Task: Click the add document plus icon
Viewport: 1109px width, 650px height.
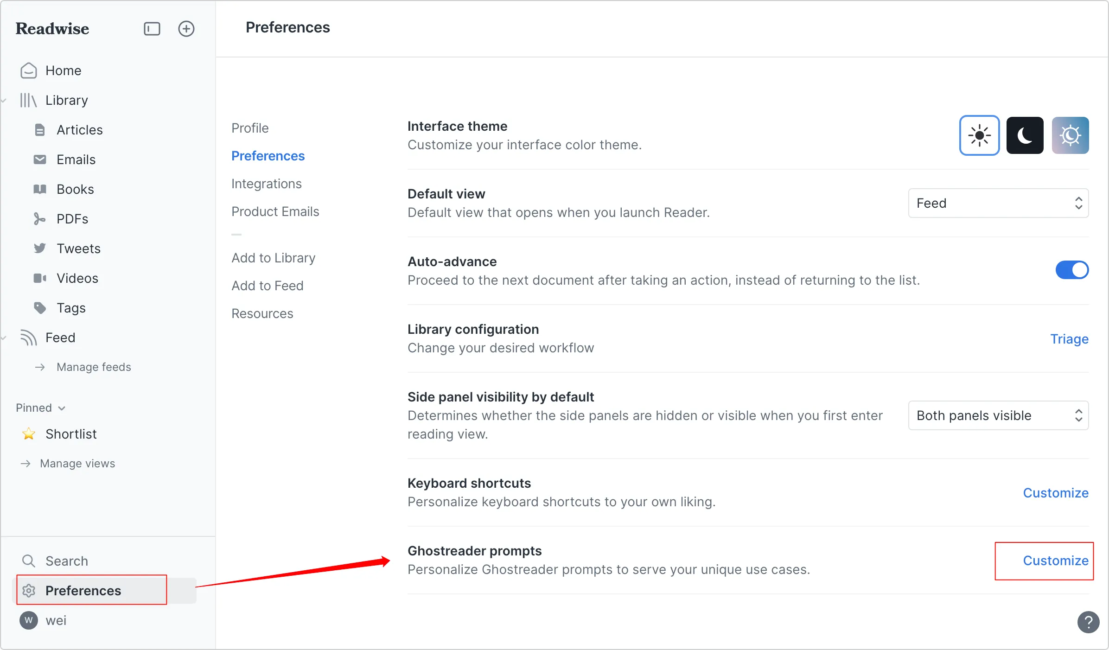Action: 186,29
